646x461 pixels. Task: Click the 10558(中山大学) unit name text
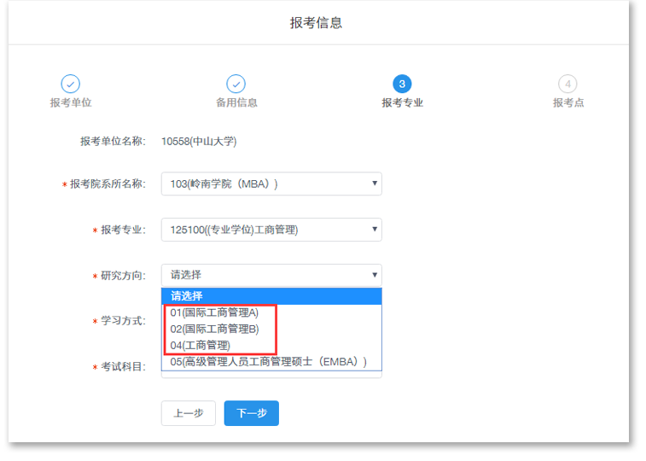(x=199, y=141)
